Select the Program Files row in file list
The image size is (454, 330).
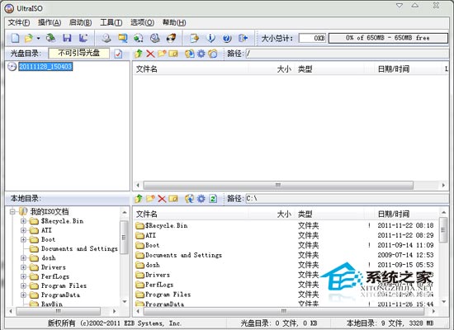(x=286, y=295)
